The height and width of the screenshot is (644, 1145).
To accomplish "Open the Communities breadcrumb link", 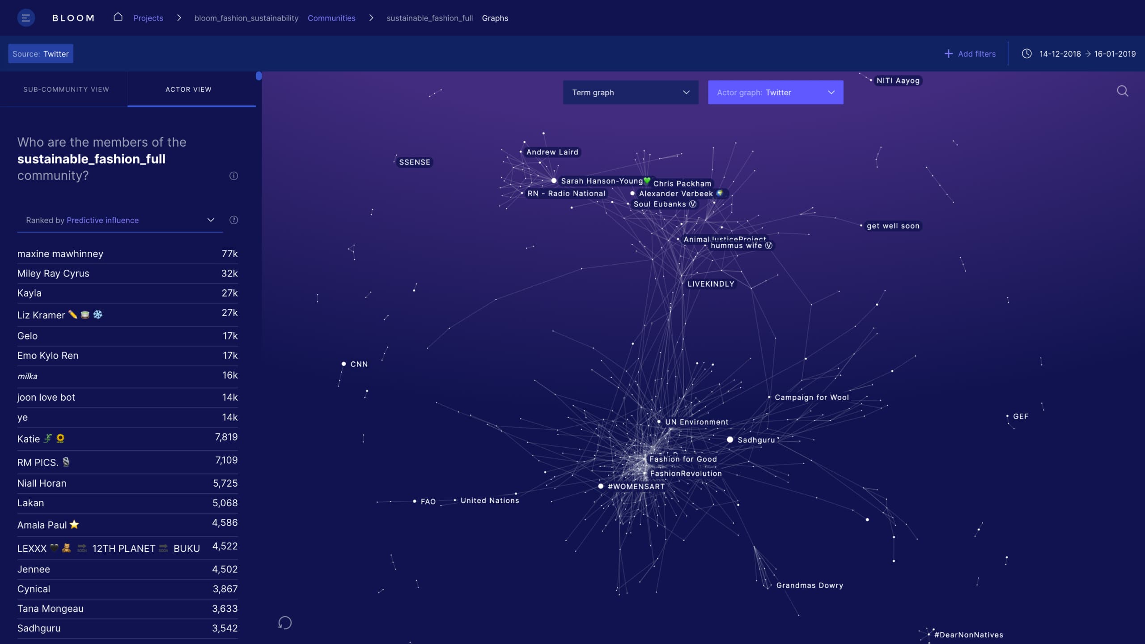I will point(331,18).
